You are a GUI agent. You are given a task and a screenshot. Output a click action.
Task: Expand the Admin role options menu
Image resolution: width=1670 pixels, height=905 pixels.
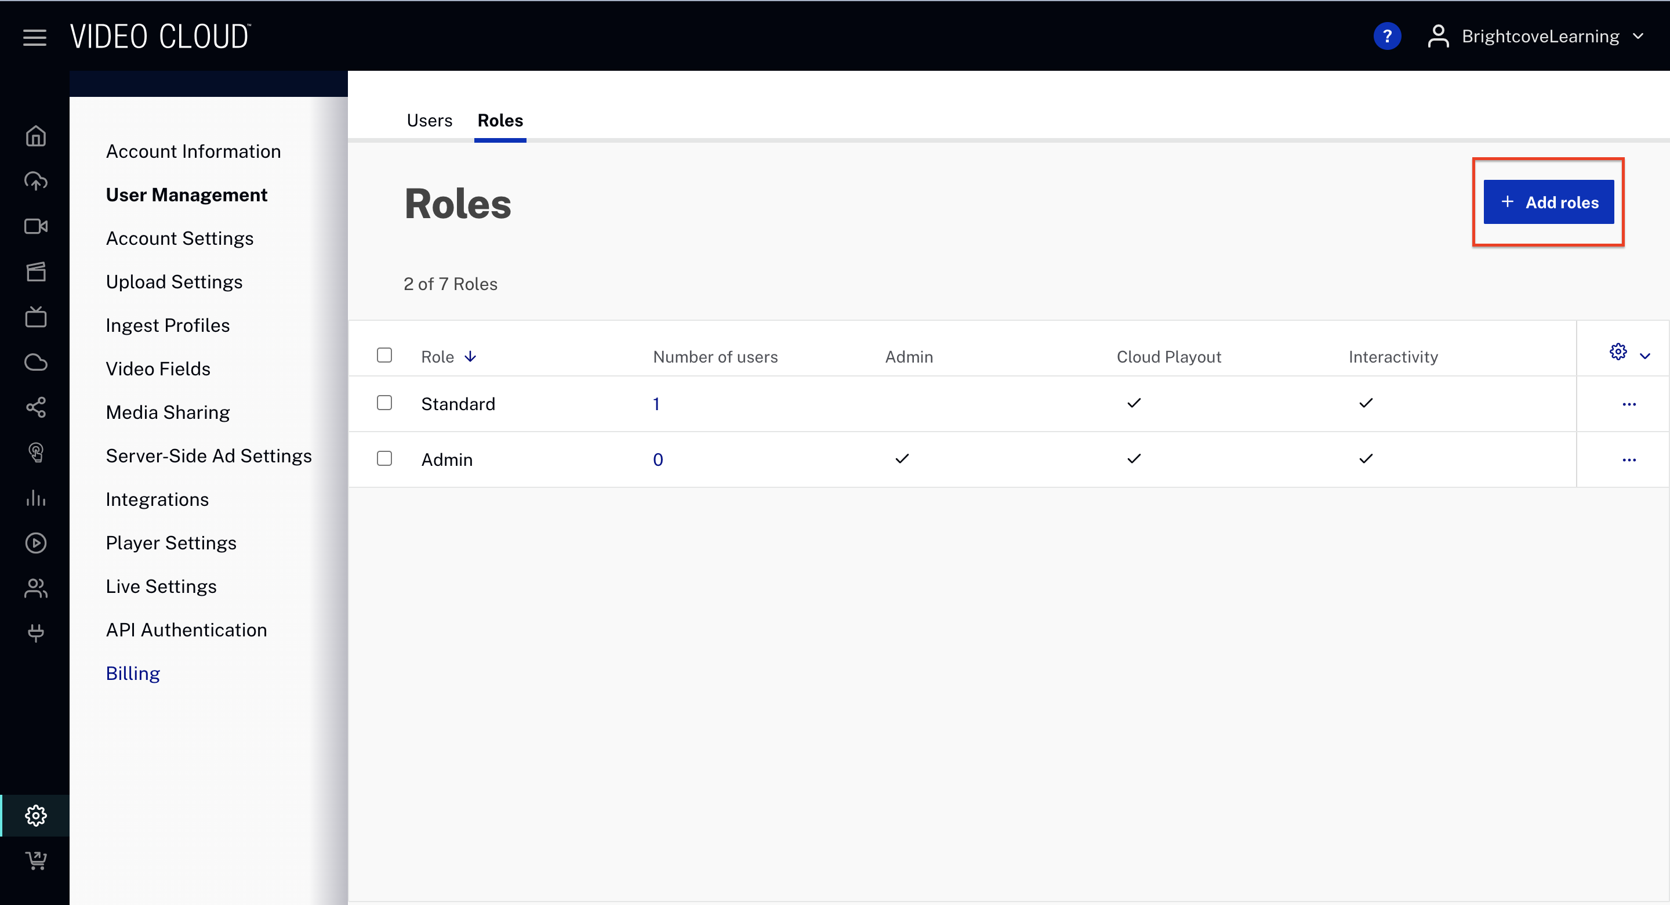1630,459
